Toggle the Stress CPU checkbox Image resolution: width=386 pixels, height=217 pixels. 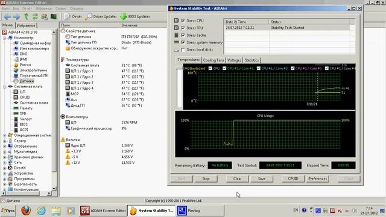tap(183, 20)
